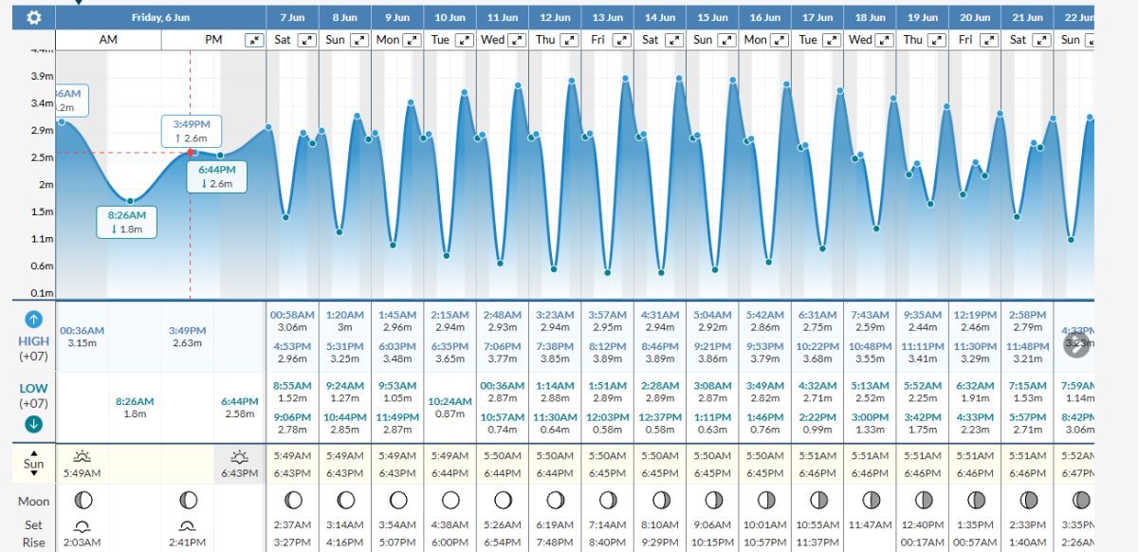The image size is (1138, 552).
Task: Select the AM half of Friday
Action: click(108, 40)
